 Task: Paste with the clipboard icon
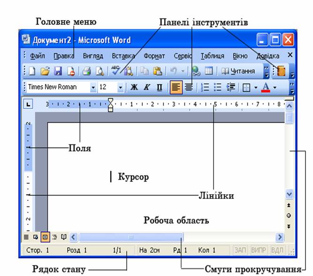(x=158, y=71)
